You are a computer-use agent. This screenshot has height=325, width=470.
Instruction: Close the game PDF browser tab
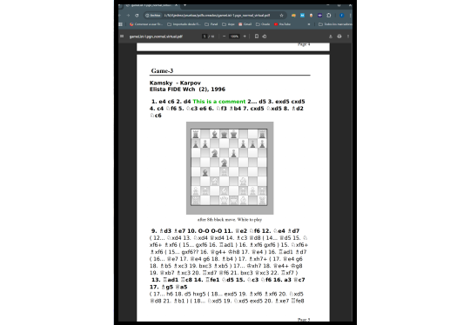[x=176, y=5]
